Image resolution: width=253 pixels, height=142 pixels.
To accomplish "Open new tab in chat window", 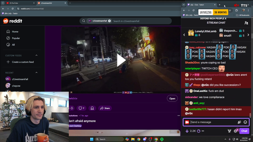I will pos(219,5).
